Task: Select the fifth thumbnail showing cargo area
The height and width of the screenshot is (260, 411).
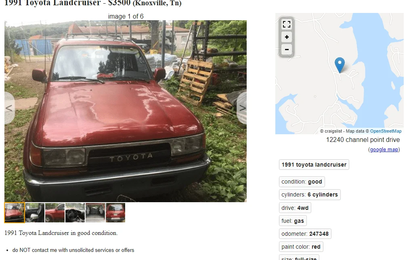Action: [x=95, y=212]
